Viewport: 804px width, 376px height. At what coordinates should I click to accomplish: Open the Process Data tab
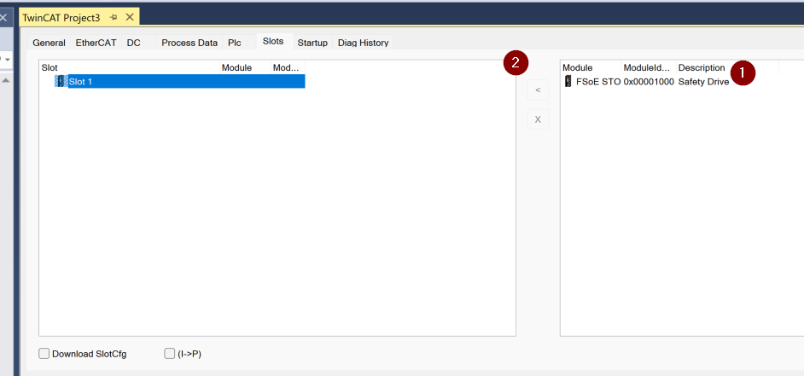(189, 43)
